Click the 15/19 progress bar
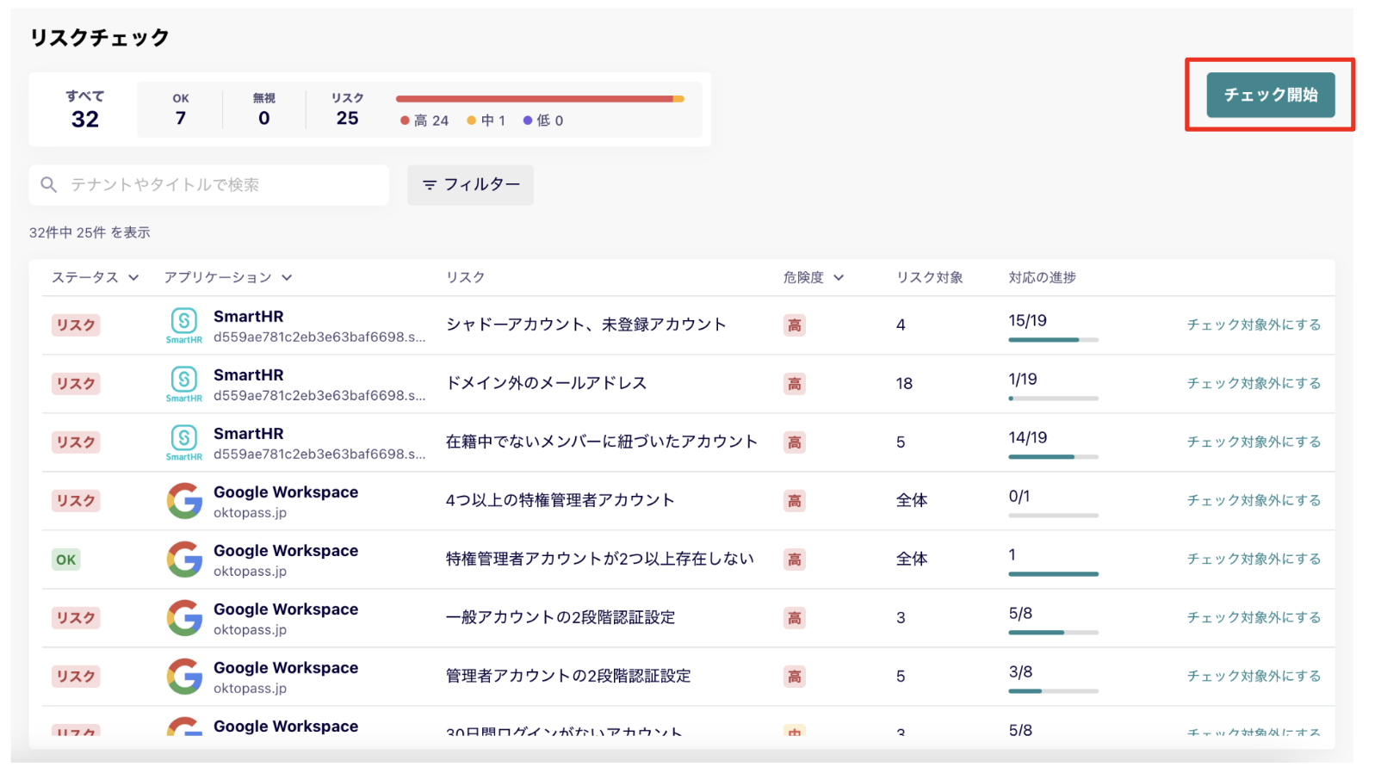This screenshot has width=1381, height=773. click(x=1053, y=340)
